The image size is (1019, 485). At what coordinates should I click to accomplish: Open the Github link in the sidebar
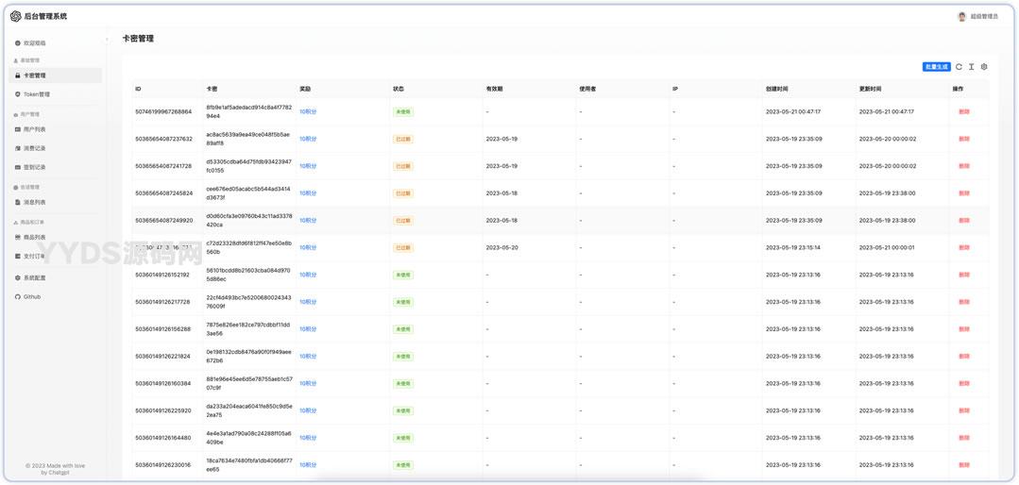[32, 296]
